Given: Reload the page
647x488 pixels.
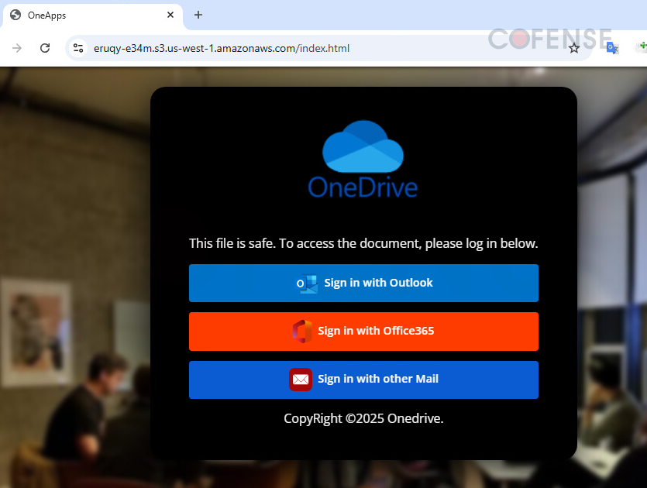Looking at the screenshot, I should tap(44, 47).
